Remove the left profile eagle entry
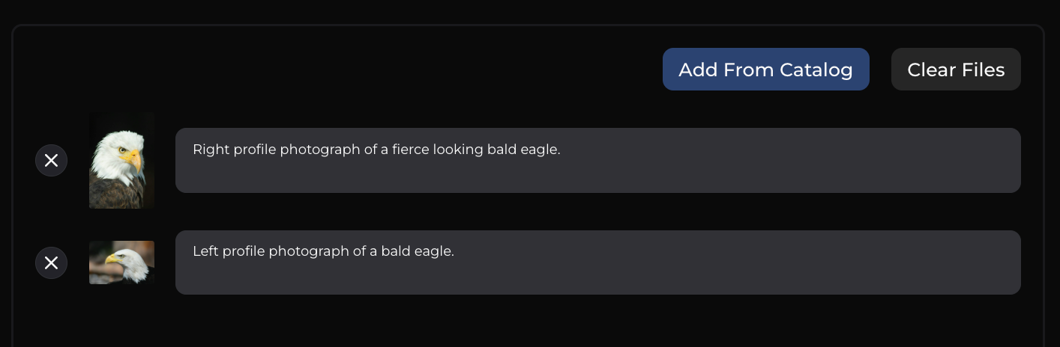This screenshot has height=347, width=1060. [51, 262]
